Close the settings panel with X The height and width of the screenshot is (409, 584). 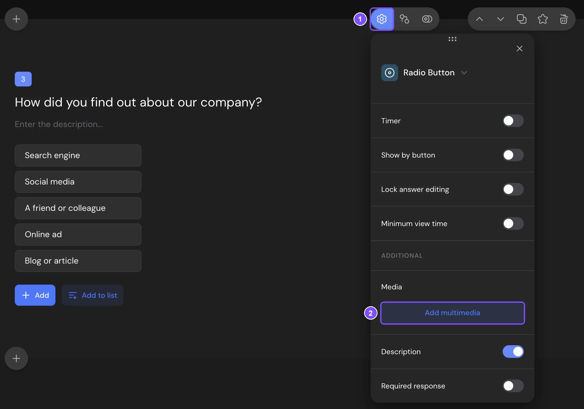tap(519, 48)
